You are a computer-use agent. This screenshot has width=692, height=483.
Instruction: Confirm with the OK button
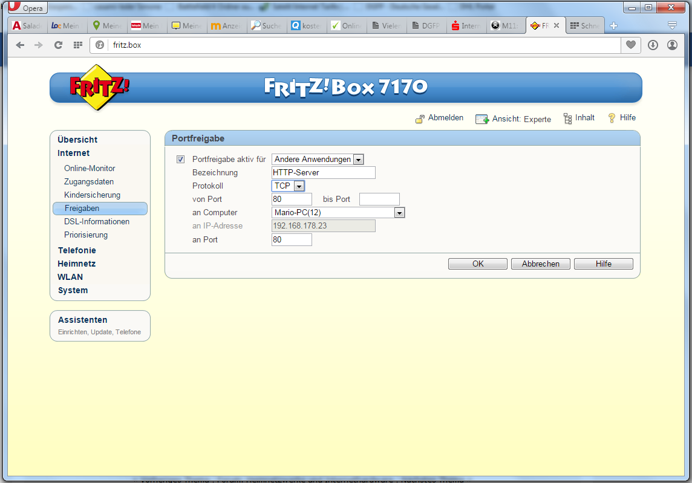[477, 264]
